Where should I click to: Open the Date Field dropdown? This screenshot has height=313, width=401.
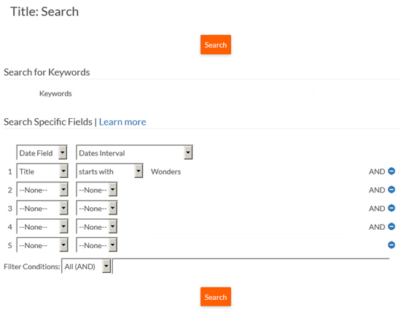pos(42,152)
